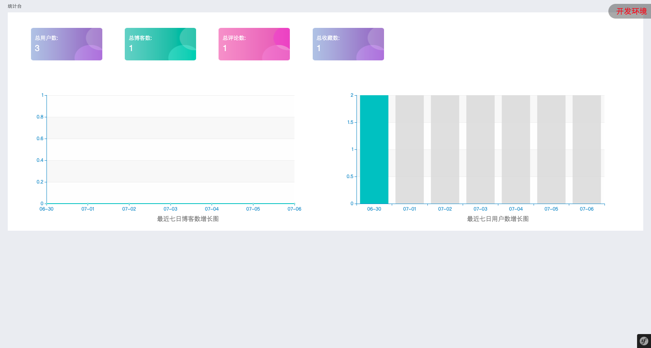Click the teal 06-30 bar in user chart

pyautogui.click(x=374, y=149)
